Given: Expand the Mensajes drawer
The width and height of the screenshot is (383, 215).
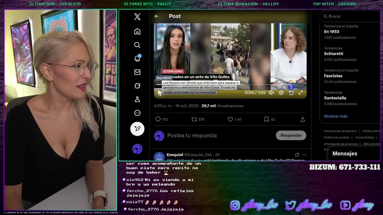Looking at the screenshot, I should 354,153.
